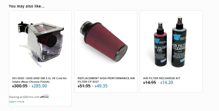The height and width of the screenshot is (111, 219).
Task: Click the spray nozzle on the Air Filter Cleaner bottle
Action: [x=180, y=20]
